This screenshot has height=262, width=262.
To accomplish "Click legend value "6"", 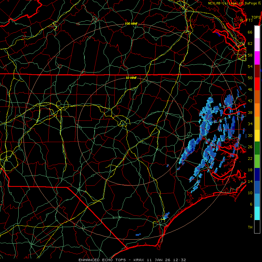I will 251,204.
